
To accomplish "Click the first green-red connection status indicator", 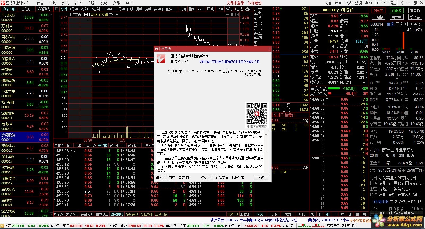I will [304, 226].
